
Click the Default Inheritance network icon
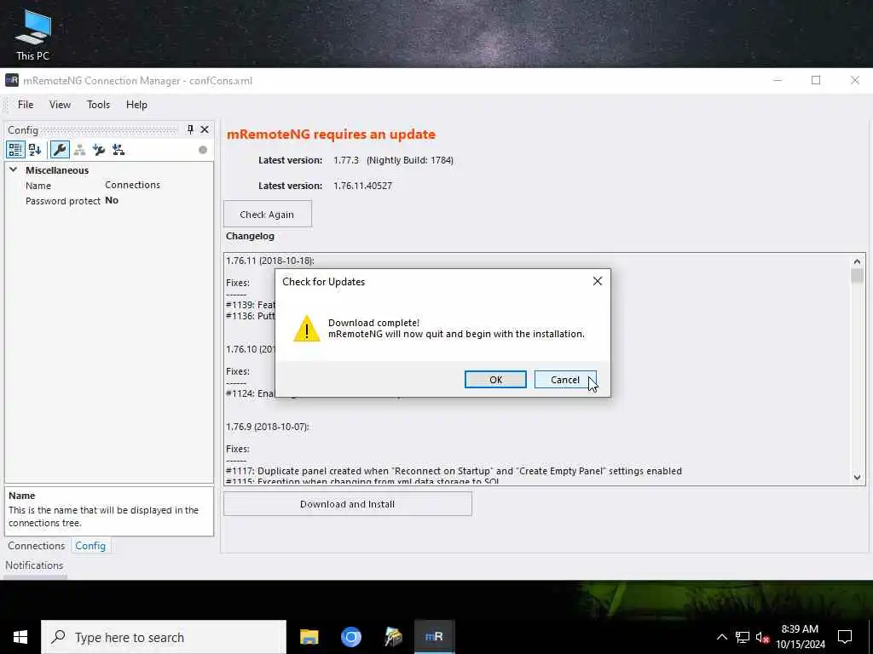click(119, 150)
